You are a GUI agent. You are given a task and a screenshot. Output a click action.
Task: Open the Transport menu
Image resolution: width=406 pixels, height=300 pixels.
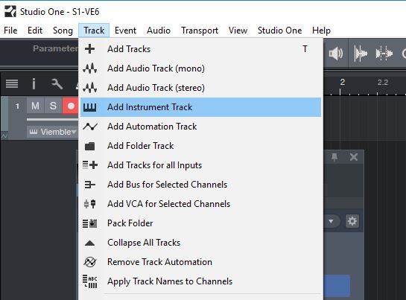[200, 31]
